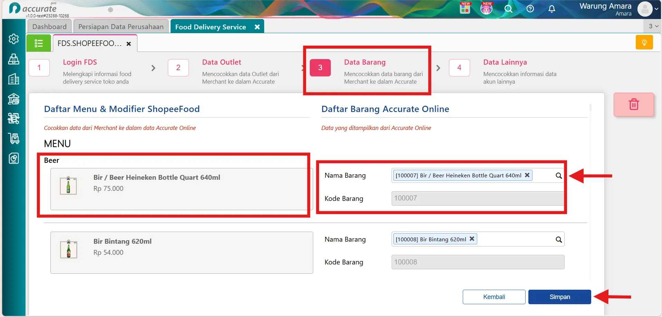Click the Simpan button
Screen dimensions: 662x317
(559, 297)
